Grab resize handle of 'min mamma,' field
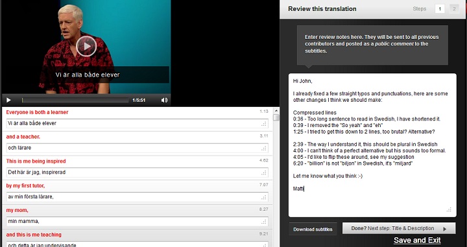467x247 pixels. 264,222
